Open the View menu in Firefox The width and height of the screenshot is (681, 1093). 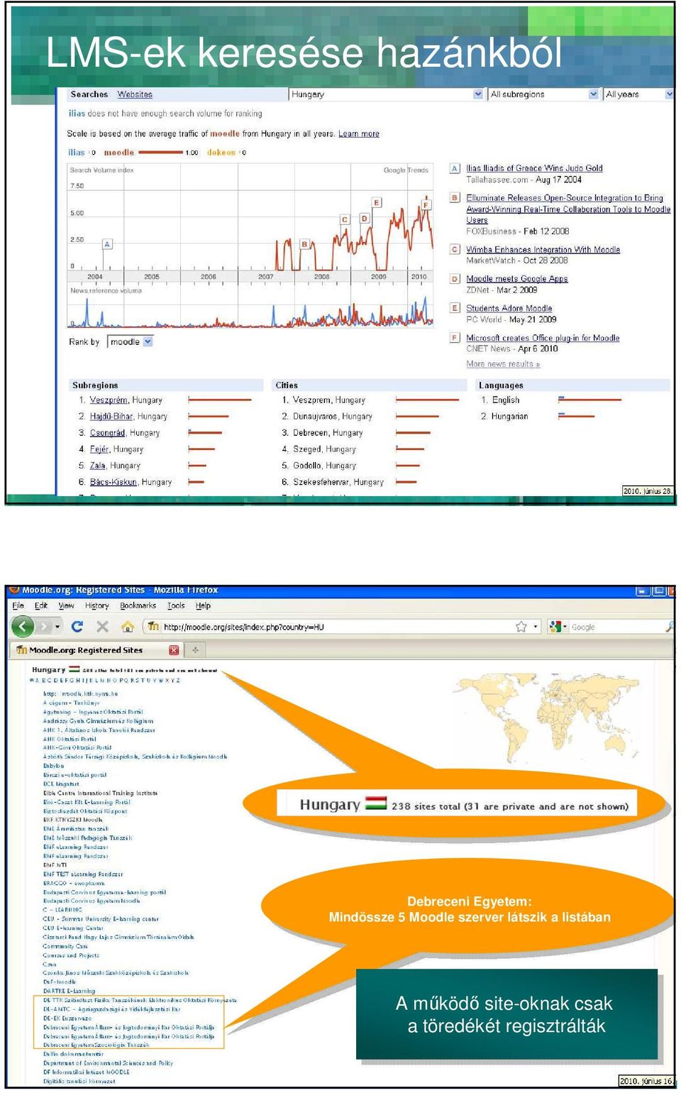[66, 605]
